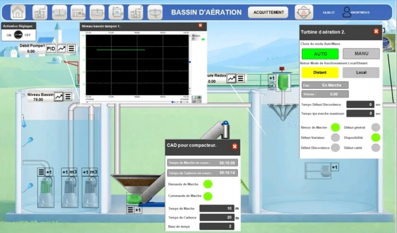This screenshot has height=233, width=397.
Task: Switch the turbine to MANU mode
Action: (361, 54)
